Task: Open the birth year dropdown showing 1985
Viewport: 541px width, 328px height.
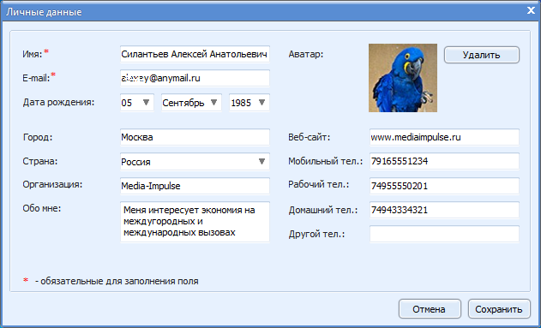Action: [249, 103]
